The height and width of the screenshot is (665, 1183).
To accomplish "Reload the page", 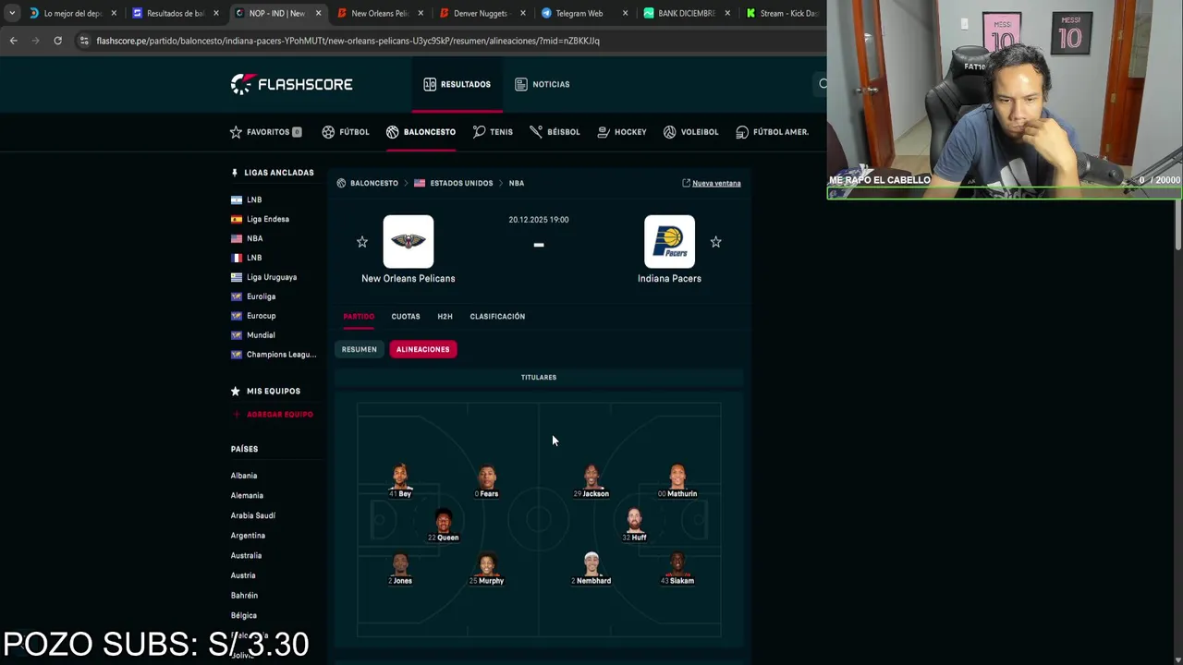I will tap(57, 41).
